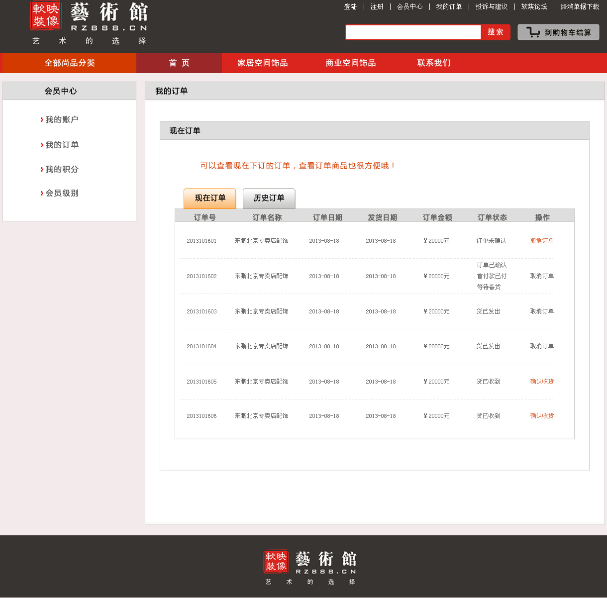
Task: Open the 登陆 login link
Action: coord(350,7)
